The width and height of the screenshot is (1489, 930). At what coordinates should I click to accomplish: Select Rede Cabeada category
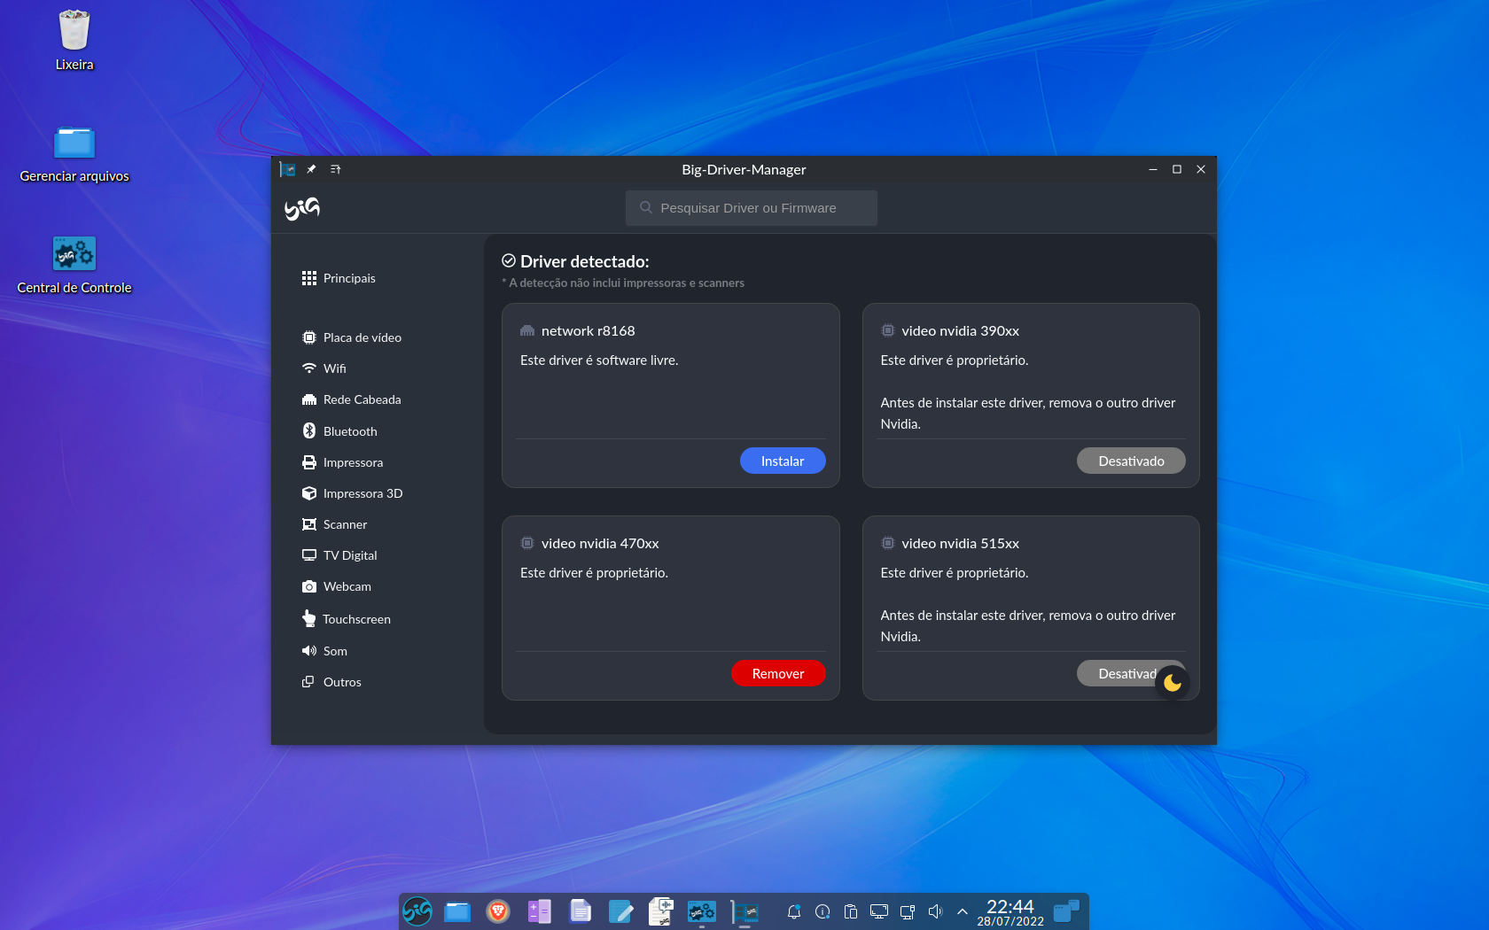[352, 399]
